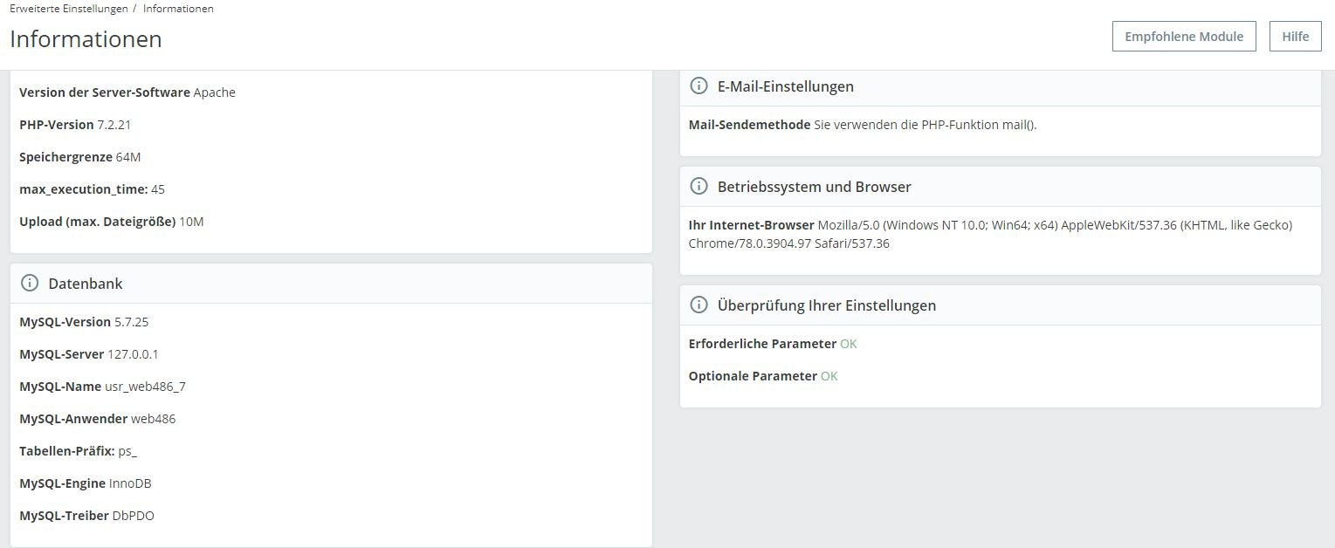The image size is (1335, 548).
Task: Click the MySQL-Version value 5.7.25
Action: coord(132,322)
